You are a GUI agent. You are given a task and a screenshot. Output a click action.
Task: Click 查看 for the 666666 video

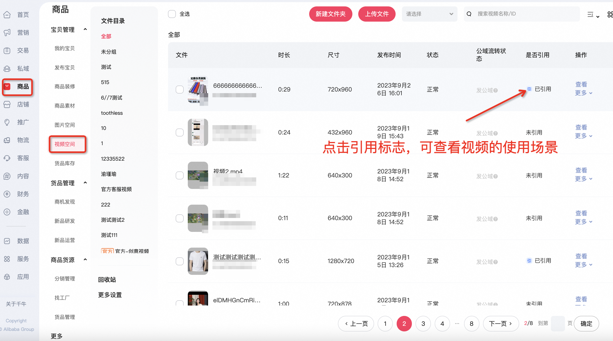click(x=581, y=84)
